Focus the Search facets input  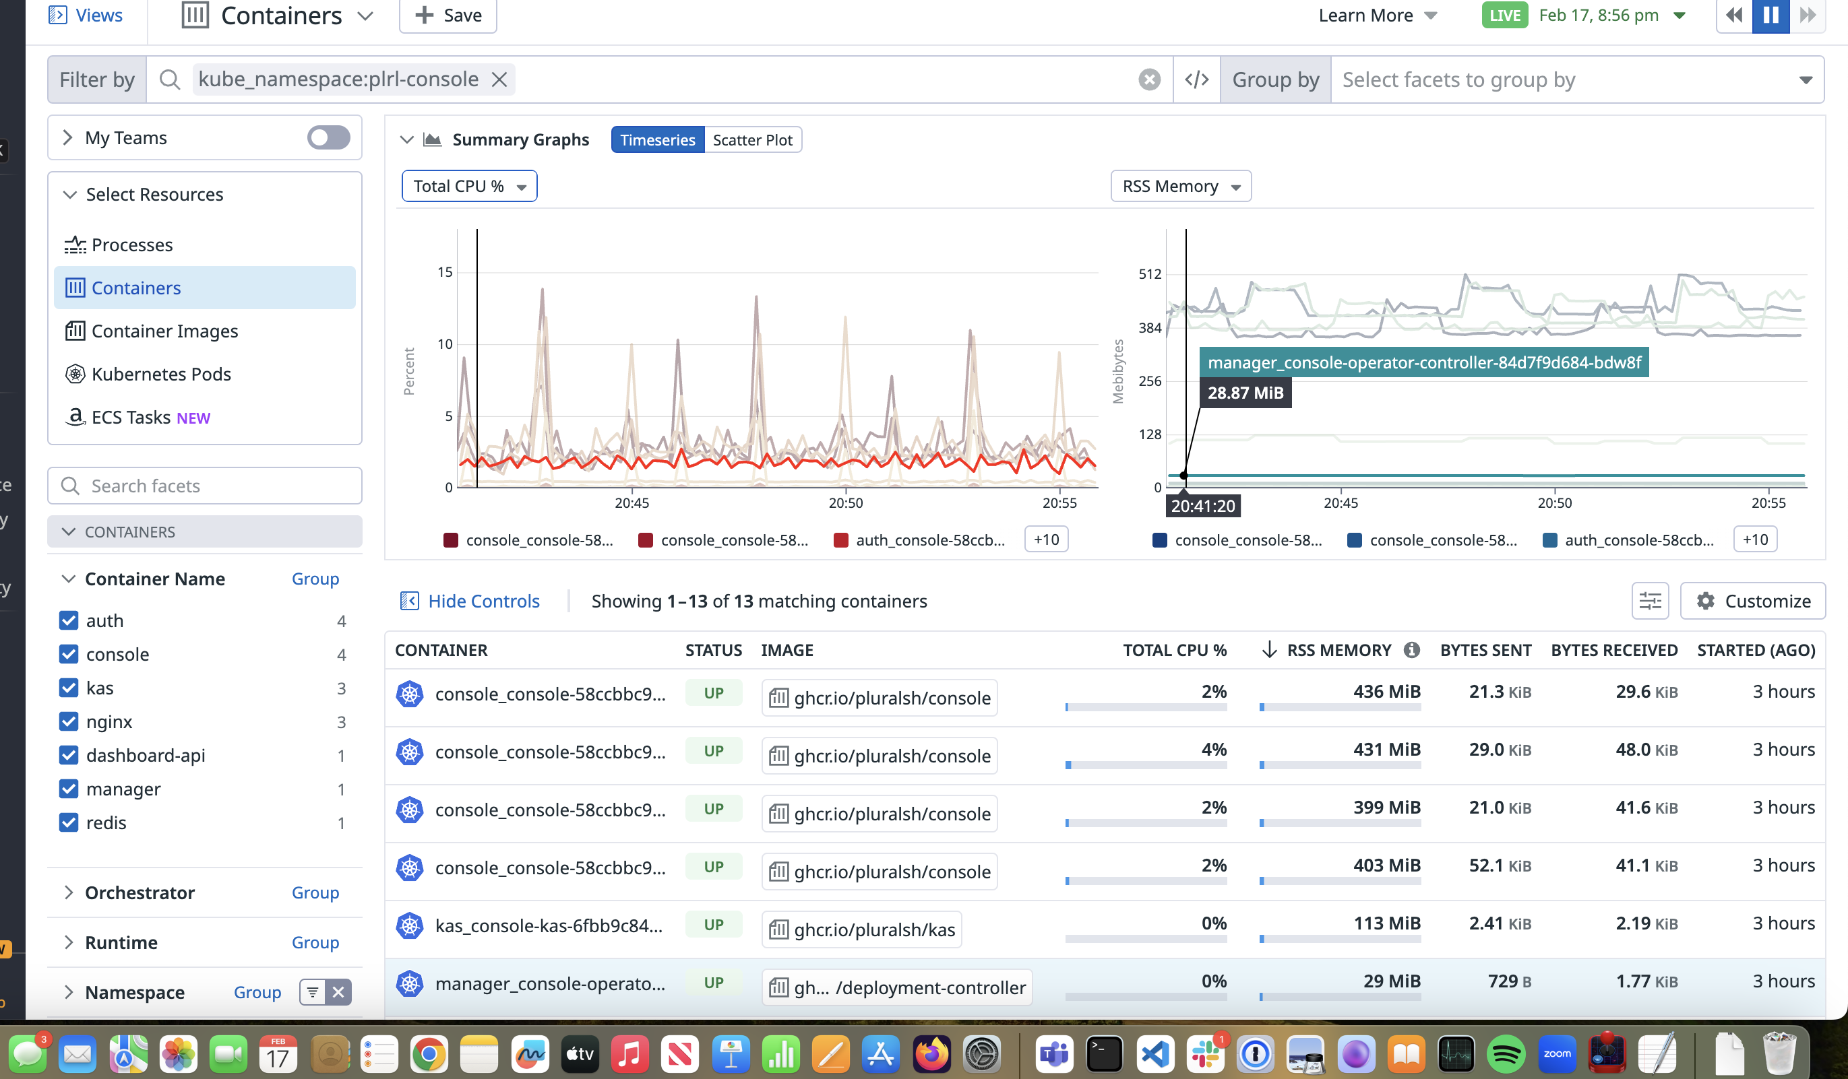205,486
